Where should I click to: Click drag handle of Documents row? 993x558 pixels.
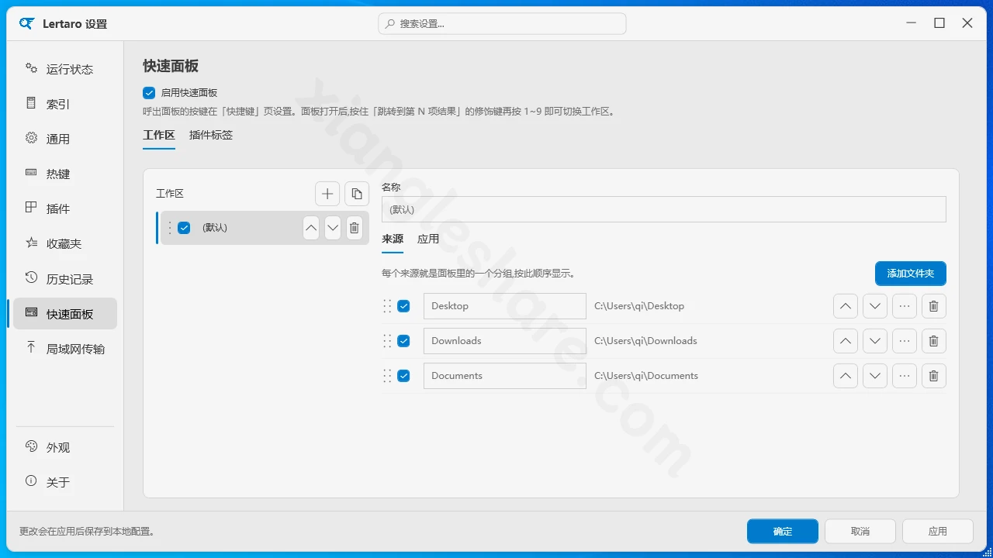[387, 376]
